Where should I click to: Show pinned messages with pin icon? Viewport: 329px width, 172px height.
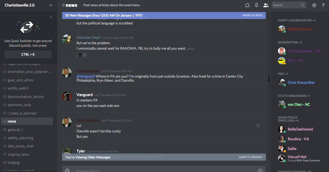pos(257,5)
